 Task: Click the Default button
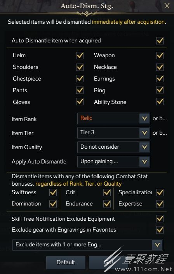point(66,262)
